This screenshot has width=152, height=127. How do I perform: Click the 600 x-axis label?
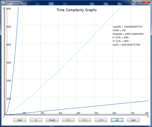(114, 113)
